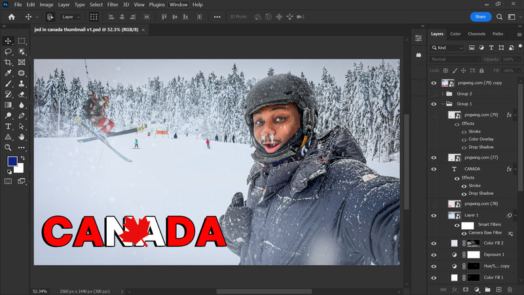Click the Share button
This screenshot has width=524, height=295.
480,16
